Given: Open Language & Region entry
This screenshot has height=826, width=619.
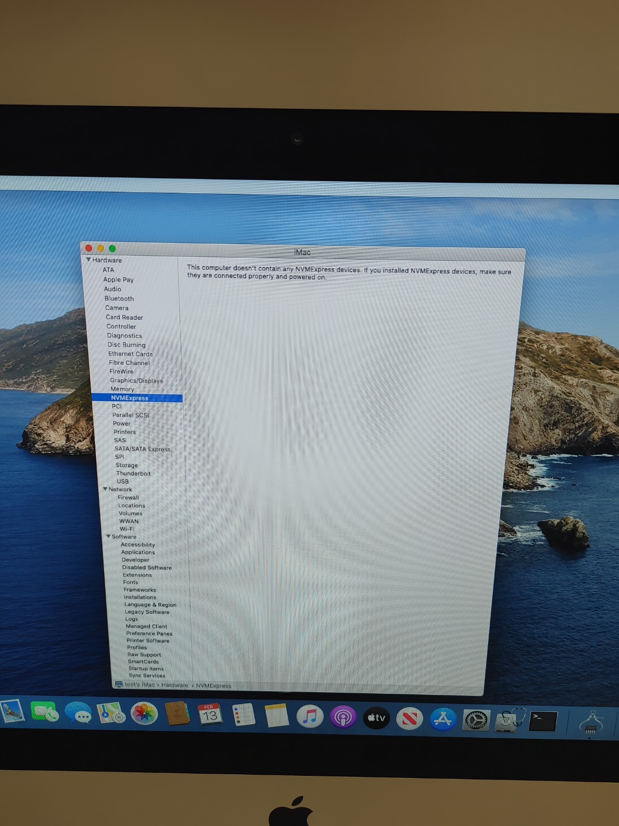Looking at the screenshot, I should [x=150, y=604].
